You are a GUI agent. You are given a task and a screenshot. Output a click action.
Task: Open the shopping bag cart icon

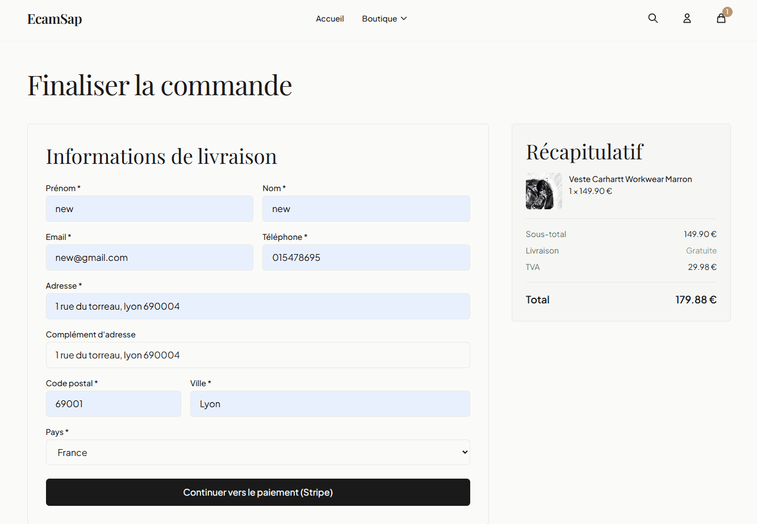tap(721, 19)
